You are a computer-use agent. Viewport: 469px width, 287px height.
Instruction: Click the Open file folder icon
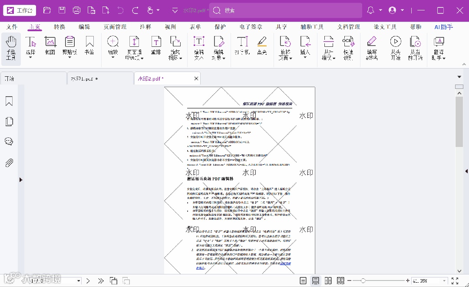[x=47, y=10]
